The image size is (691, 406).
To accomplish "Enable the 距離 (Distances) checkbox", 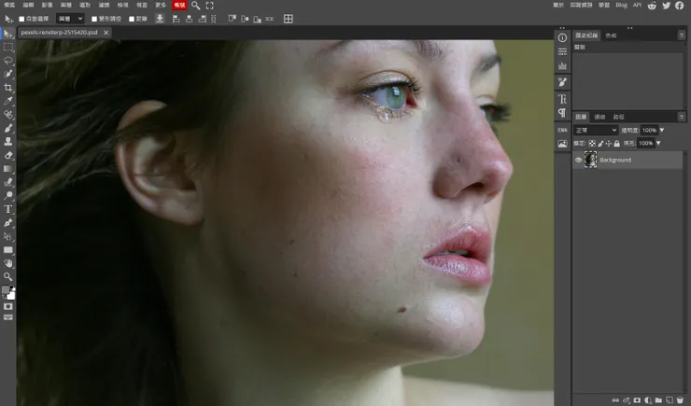I will pos(132,19).
